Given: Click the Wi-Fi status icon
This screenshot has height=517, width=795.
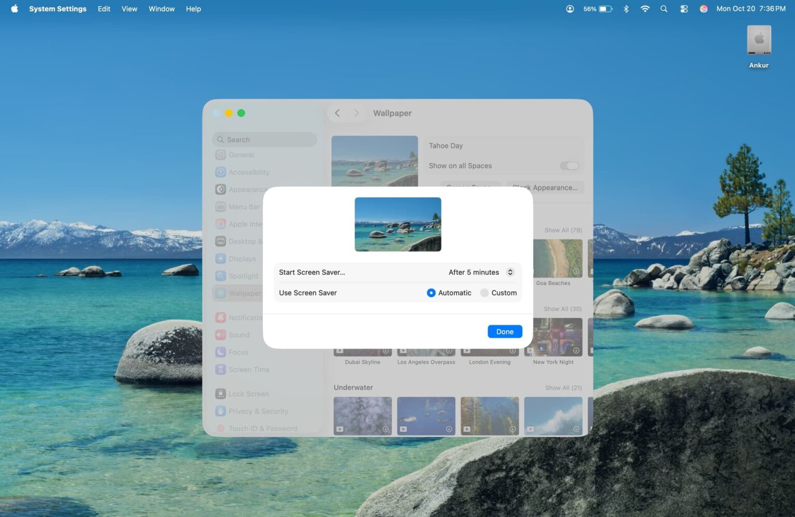Looking at the screenshot, I should point(645,9).
